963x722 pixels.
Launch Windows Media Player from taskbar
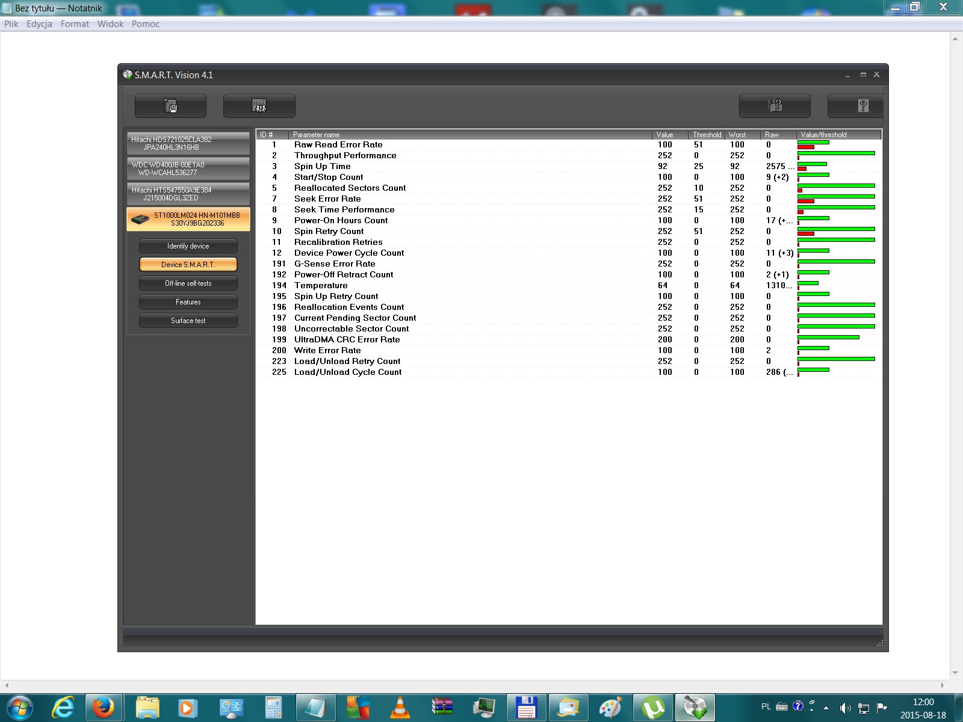[187, 708]
